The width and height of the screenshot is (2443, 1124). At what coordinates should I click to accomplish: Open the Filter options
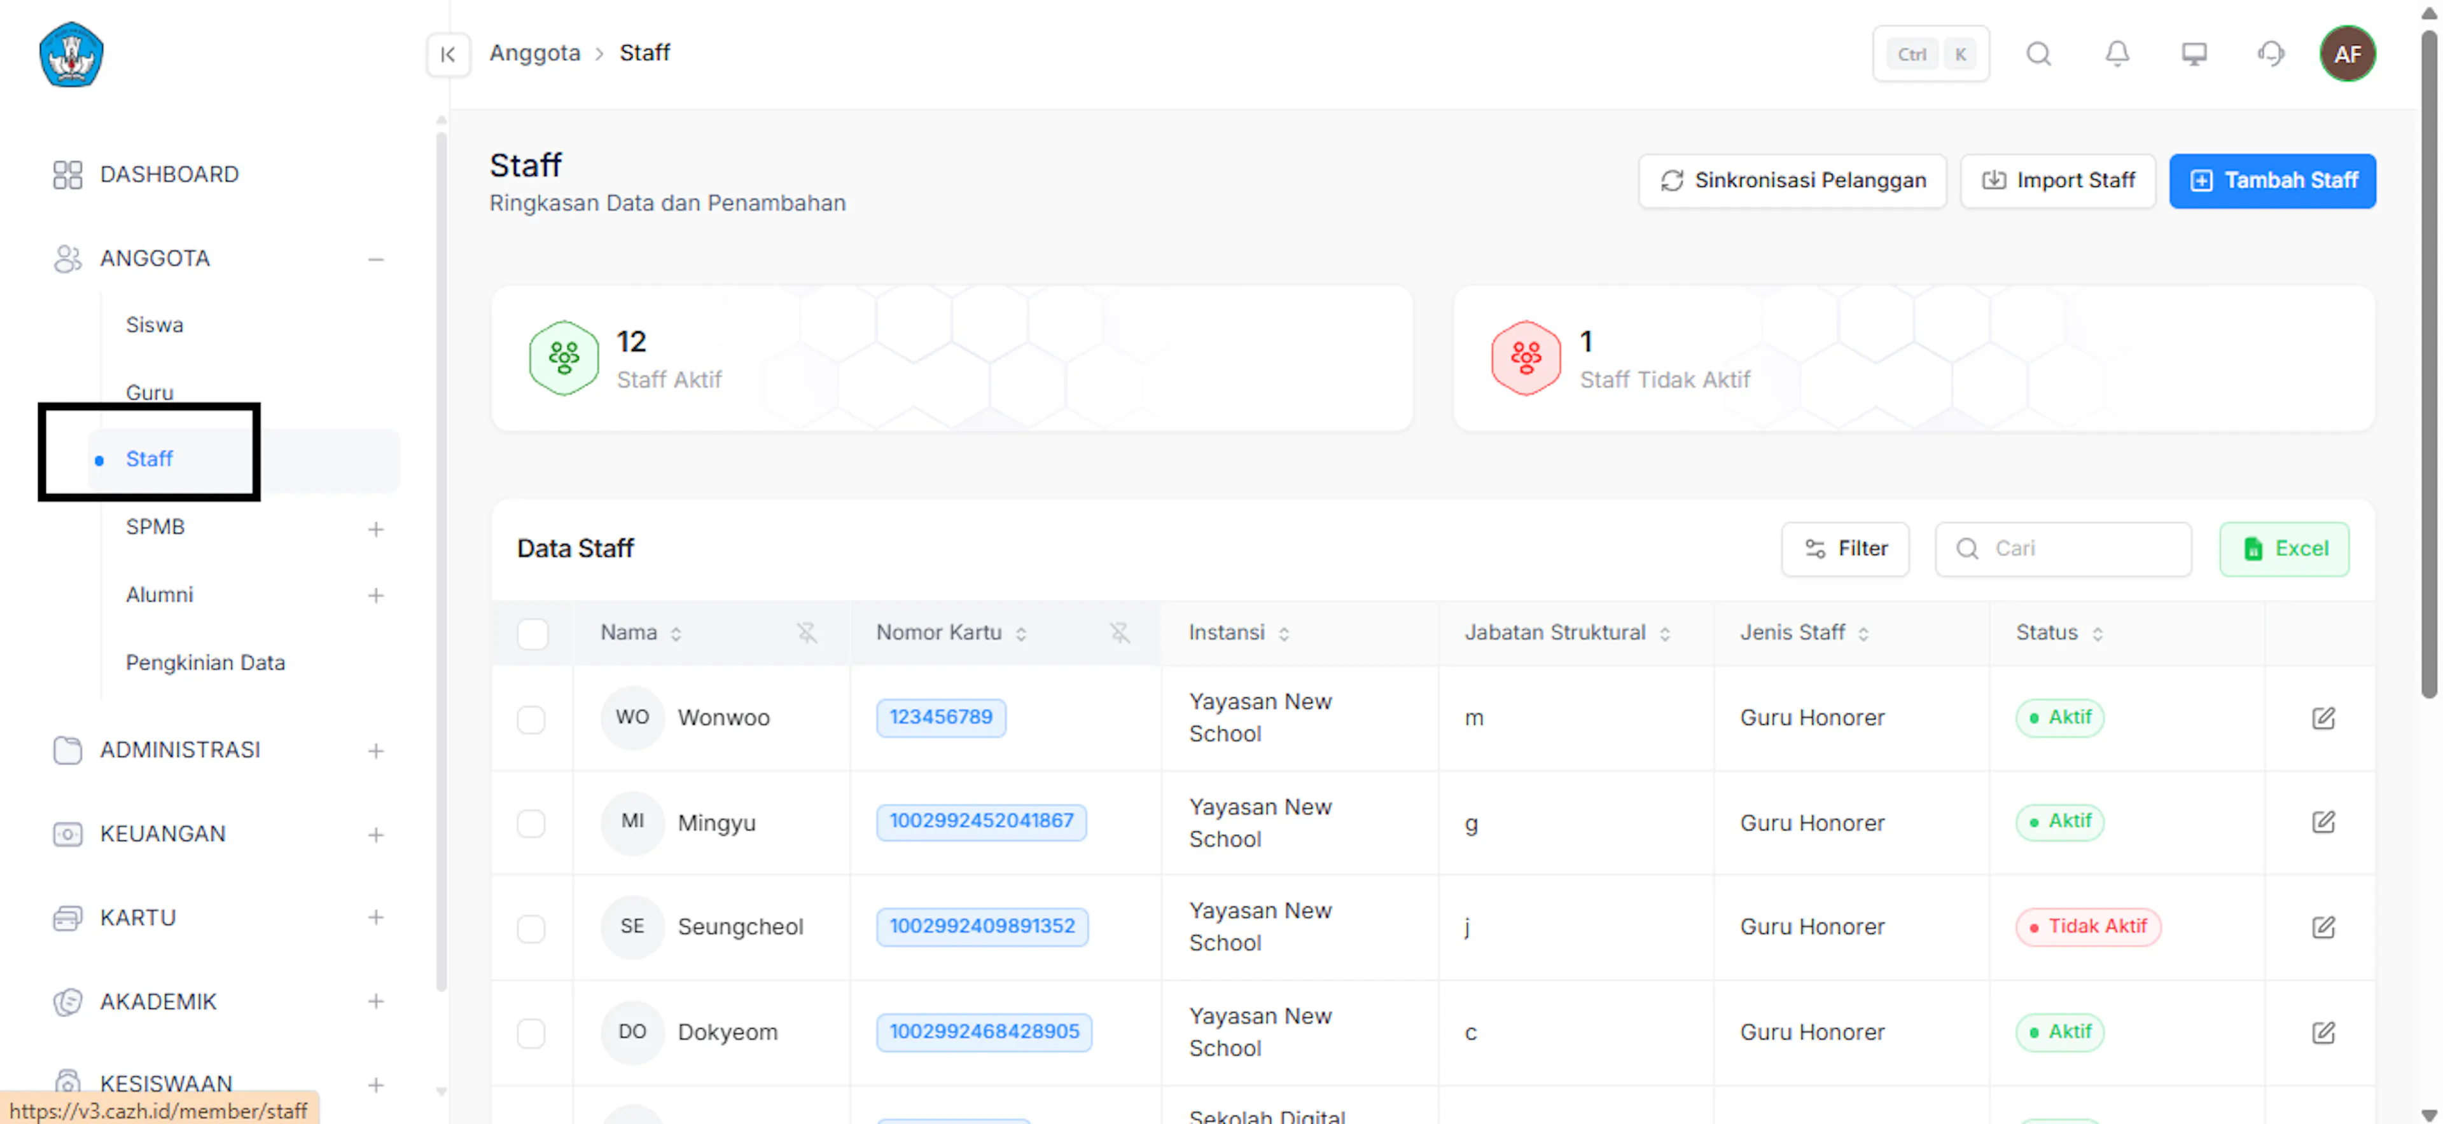[x=1844, y=549]
